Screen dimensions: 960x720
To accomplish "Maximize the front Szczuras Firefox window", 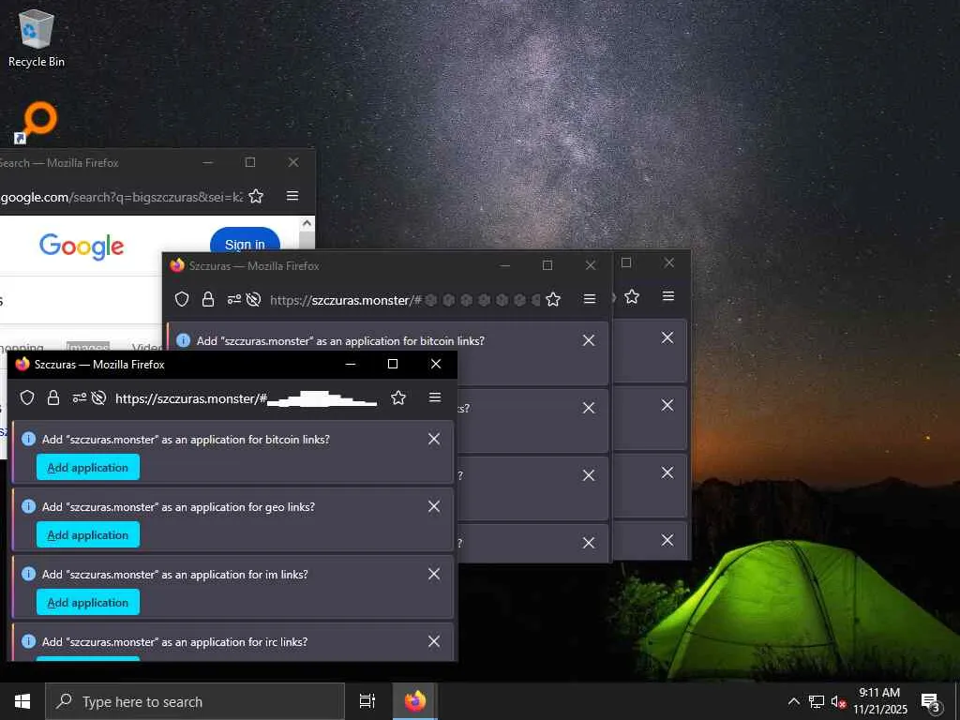I will pyautogui.click(x=393, y=364).
